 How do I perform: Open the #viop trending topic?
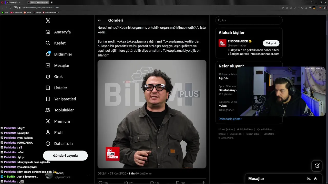(223, 106)
